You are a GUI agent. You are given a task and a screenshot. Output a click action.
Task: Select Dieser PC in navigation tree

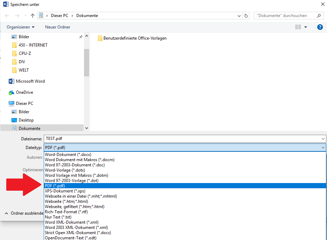(21, 104)
